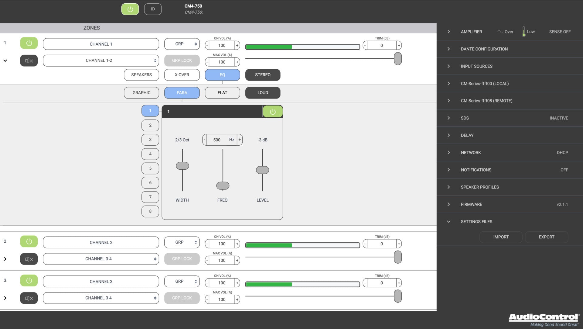
Task: Expand zone 2 details chevron
Action: pyautogui.click(x=5, y=259)
